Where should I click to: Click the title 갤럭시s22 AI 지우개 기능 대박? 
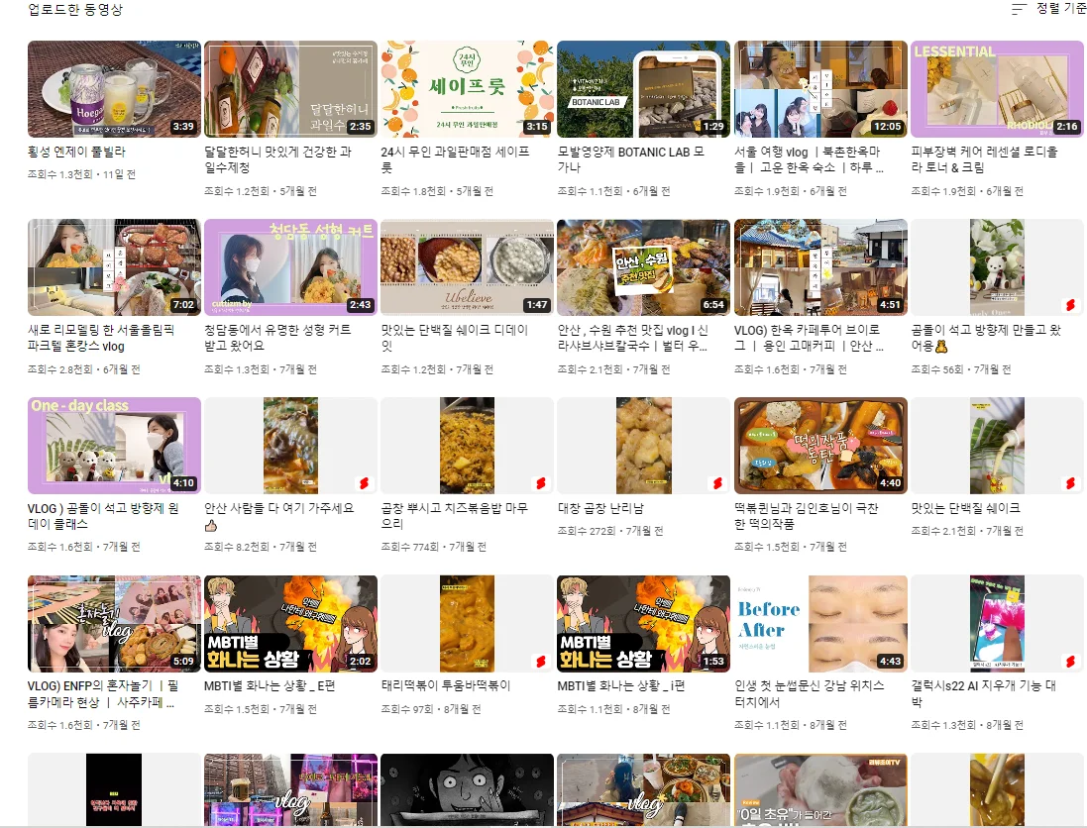click(984, 693)
